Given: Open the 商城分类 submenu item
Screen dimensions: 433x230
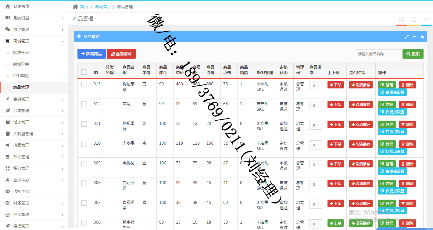Looking at the screenshot, I should [x=21, y=64].
